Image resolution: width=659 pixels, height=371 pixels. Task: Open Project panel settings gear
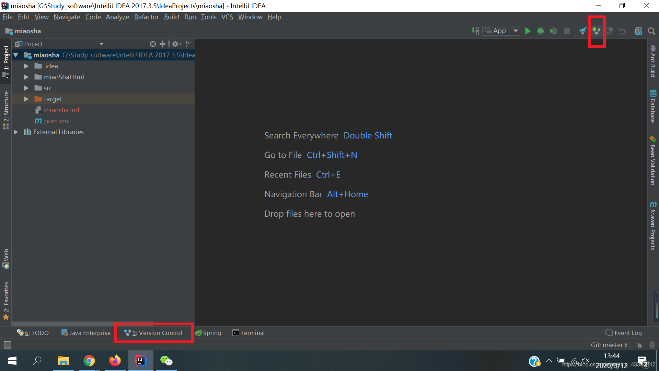coord(176,44)
